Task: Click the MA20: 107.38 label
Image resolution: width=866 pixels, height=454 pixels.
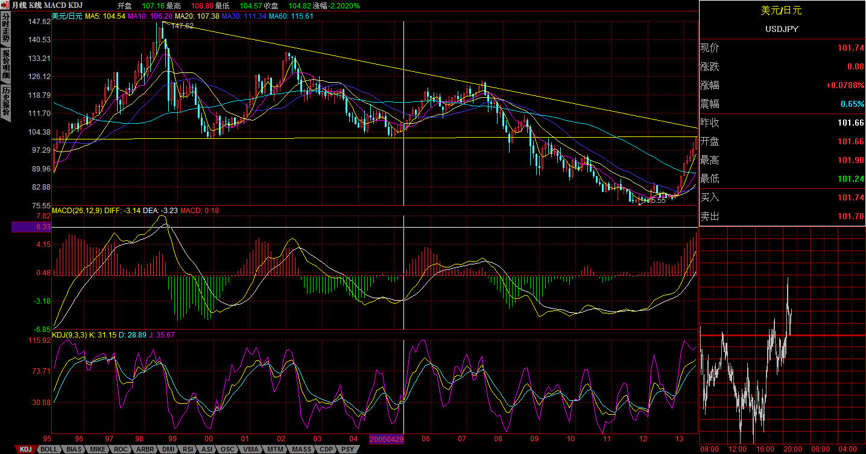Action: click(x=198, y=16)
